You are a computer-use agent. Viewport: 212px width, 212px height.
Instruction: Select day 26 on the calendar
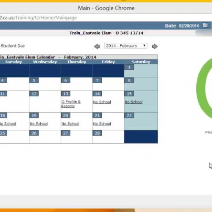point(34,133)
